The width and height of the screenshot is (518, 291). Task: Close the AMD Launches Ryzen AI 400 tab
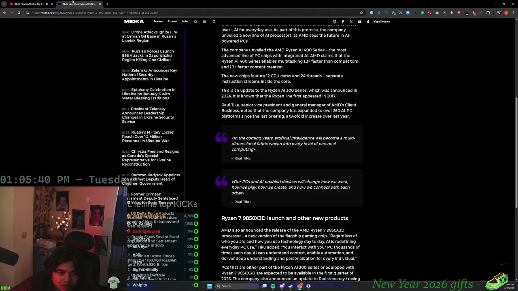pyautogui.click(x=100, y=4)
